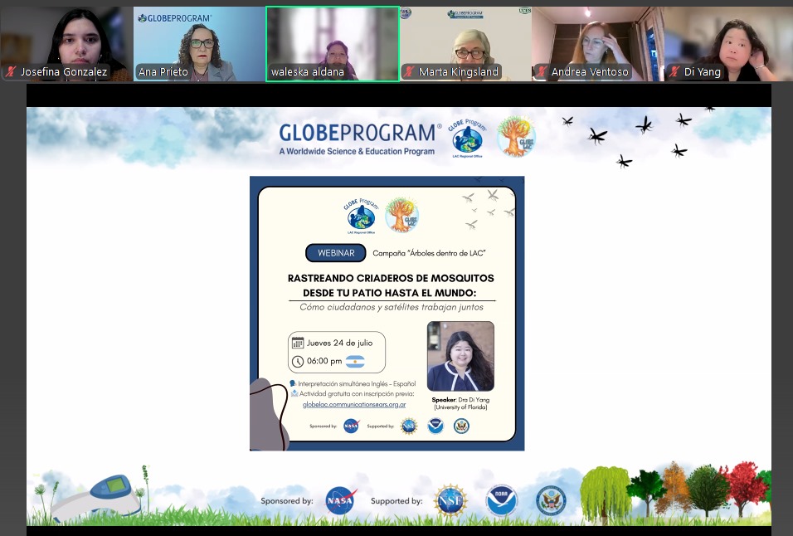The height and width of the screenshot is (536, 793).
Task: Select Marta Kingsland's video thumbnail
Action: pyautogui.click(x=465, y=44)
